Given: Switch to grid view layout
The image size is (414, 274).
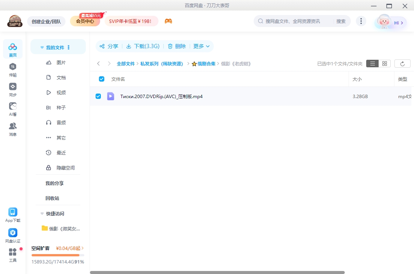Looking at the screenshot, I should coord(384,63).
